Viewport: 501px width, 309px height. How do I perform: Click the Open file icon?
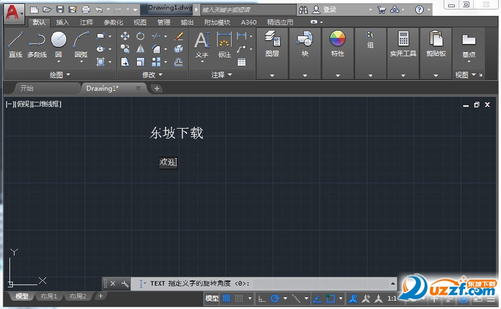[47, 9]
